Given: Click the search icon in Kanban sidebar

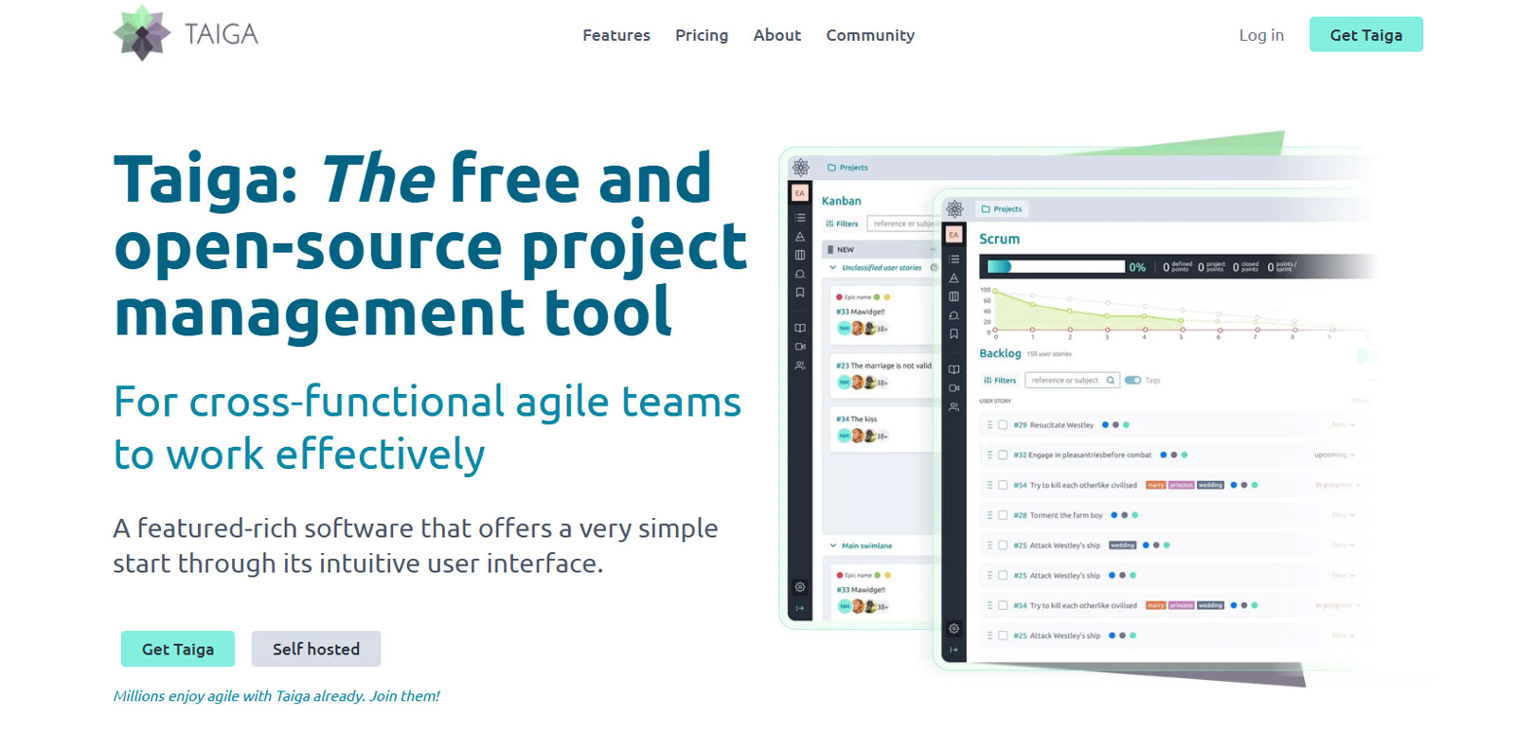Looking at the screenshot, I should tap(800, 274).
